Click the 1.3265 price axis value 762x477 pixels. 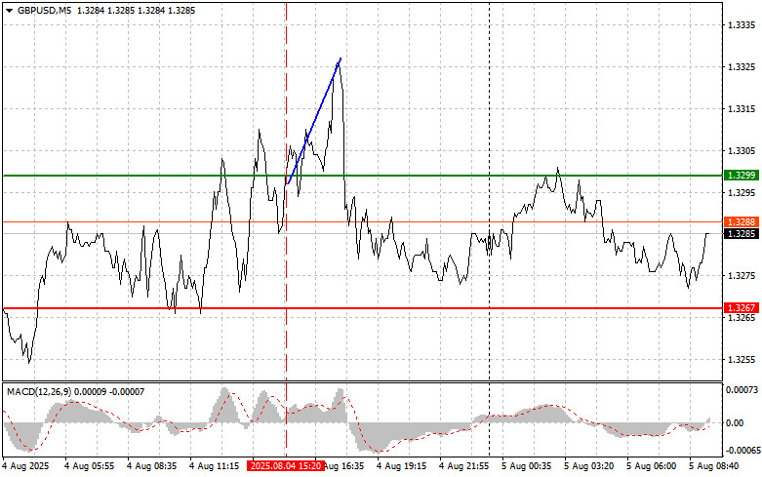coord(742,318)
